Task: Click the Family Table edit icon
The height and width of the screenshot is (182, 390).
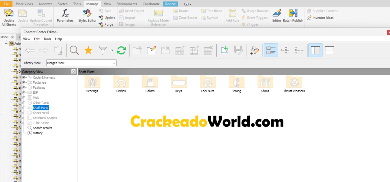Action: point(194,50)
